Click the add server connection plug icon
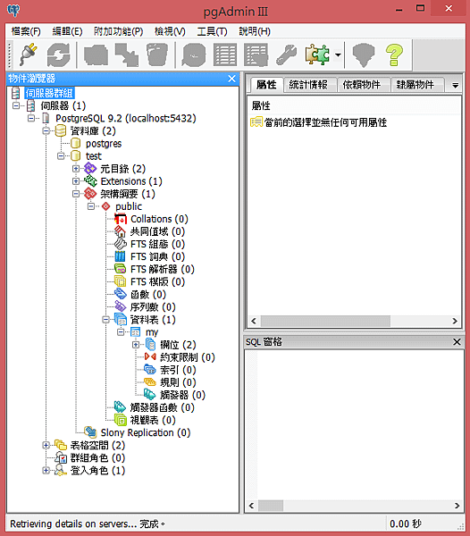Image resolution: width=470 pixels, height=536 pixels. tap(29, 54)
